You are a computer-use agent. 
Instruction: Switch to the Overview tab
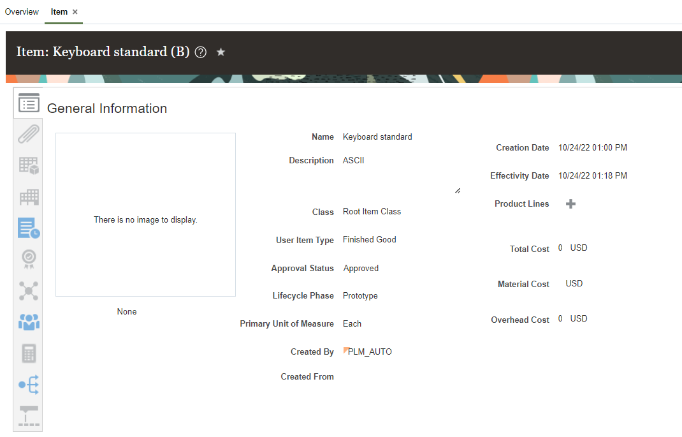[22, 11]
